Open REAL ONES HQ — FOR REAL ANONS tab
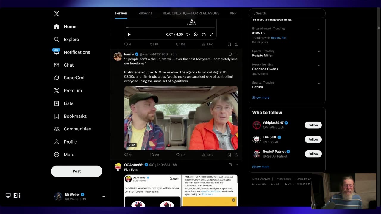This screenshot has width=381, height=214. (191, 13)
